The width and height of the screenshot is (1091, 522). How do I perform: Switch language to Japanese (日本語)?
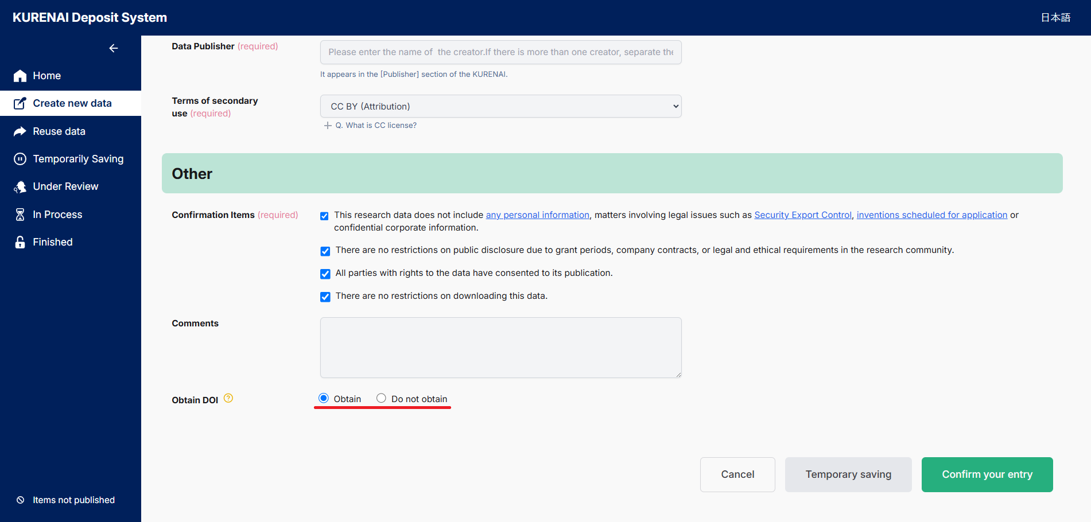[x=1056, y=18]
